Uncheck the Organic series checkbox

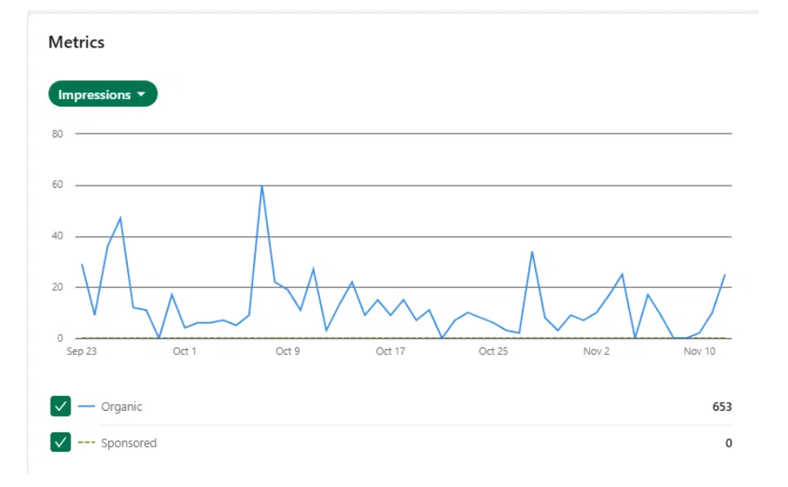tap(61, 407)
